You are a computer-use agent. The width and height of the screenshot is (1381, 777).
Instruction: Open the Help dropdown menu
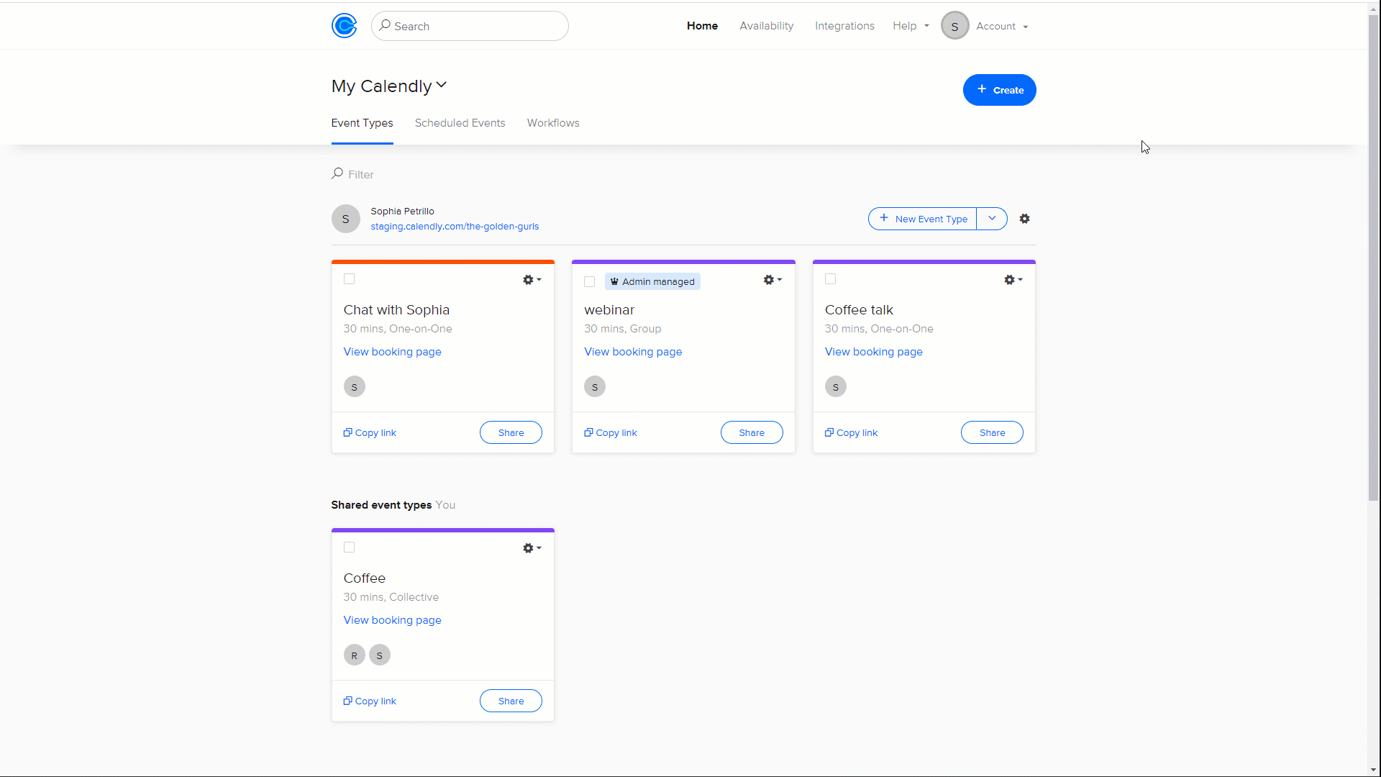[911, 26]
